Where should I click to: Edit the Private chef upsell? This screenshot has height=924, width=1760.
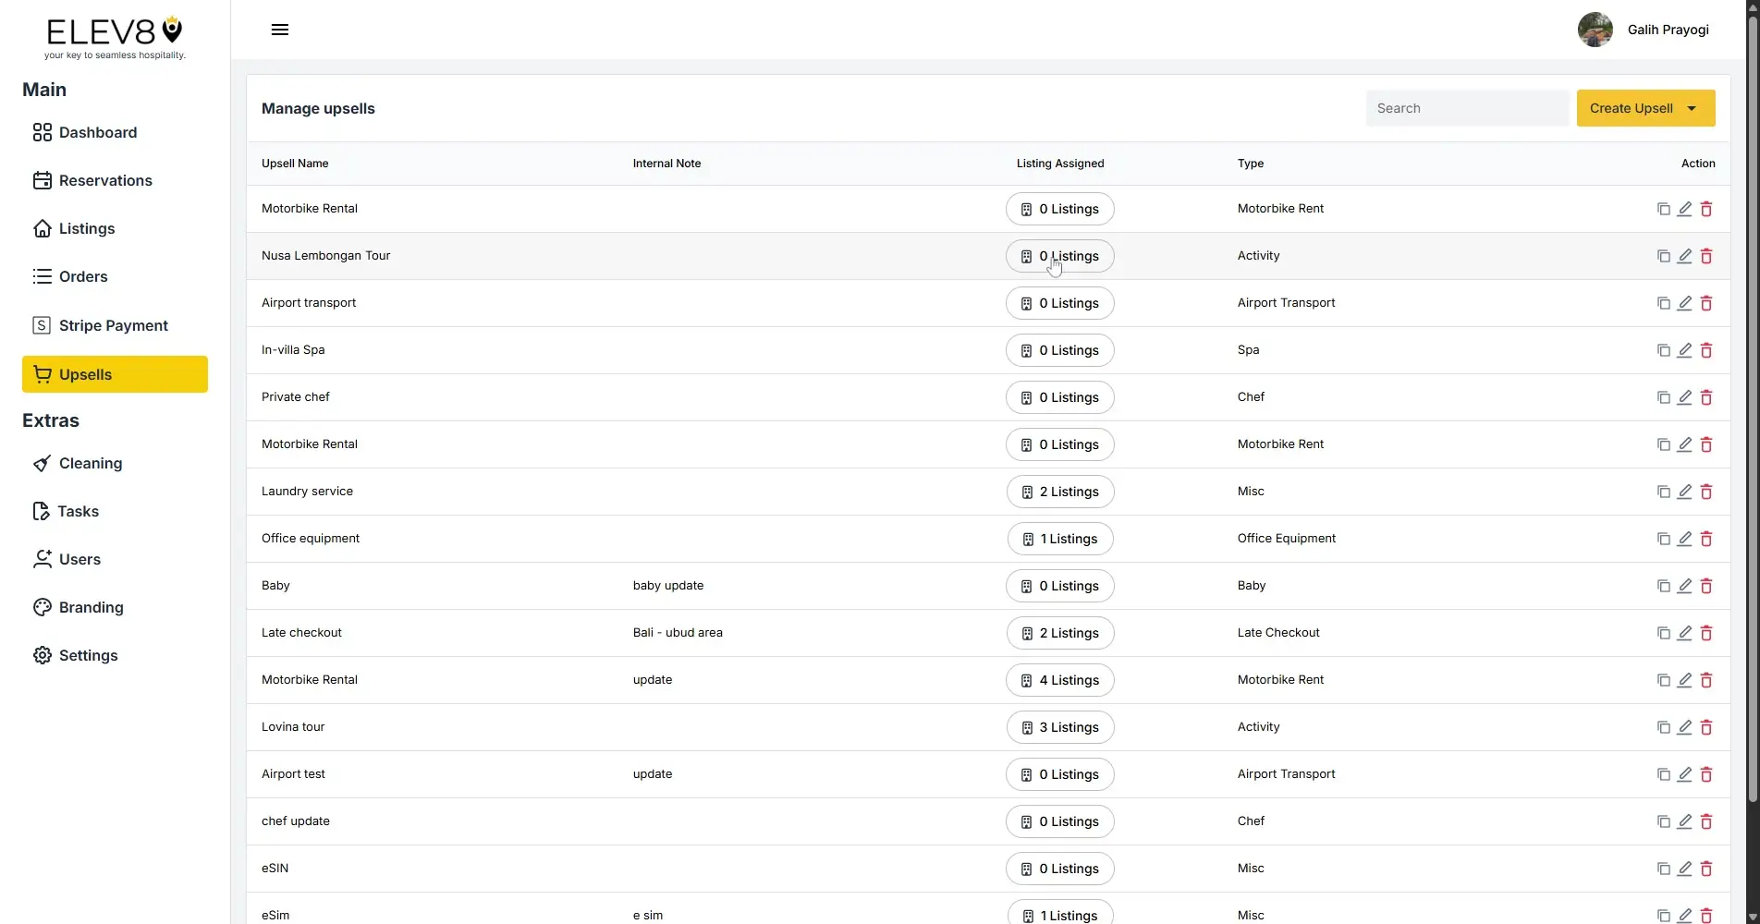[x=1684, y=397]
